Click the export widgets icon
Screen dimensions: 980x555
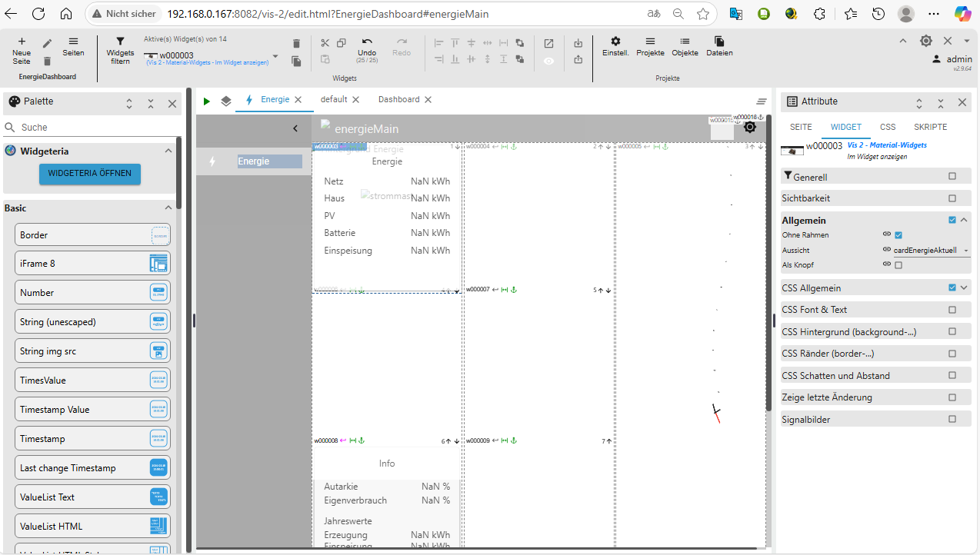point(578,60)
